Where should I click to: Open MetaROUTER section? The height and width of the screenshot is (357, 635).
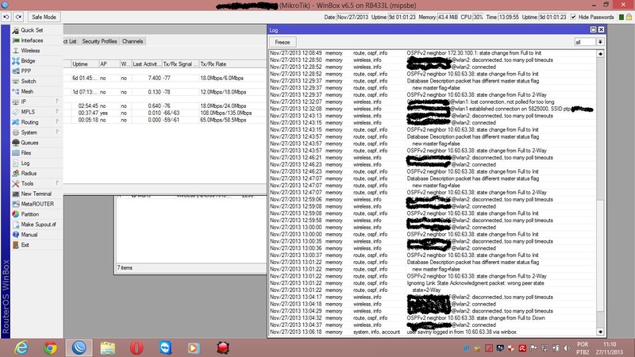[37, 204]
